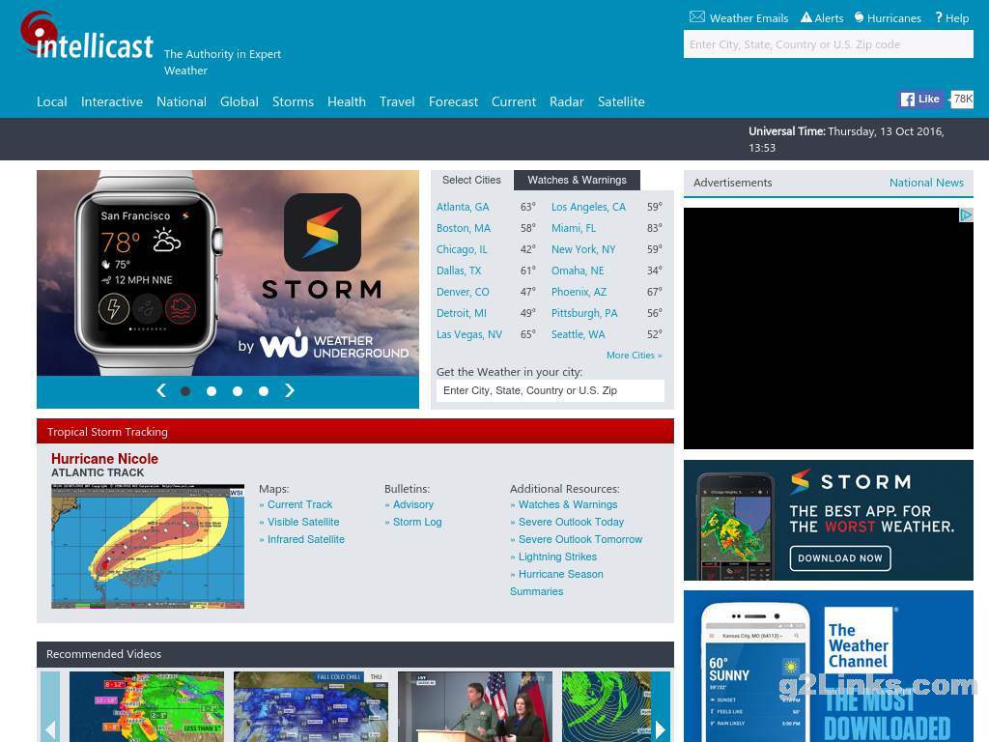Open the Advisory bulletin link

pos(412,504)
